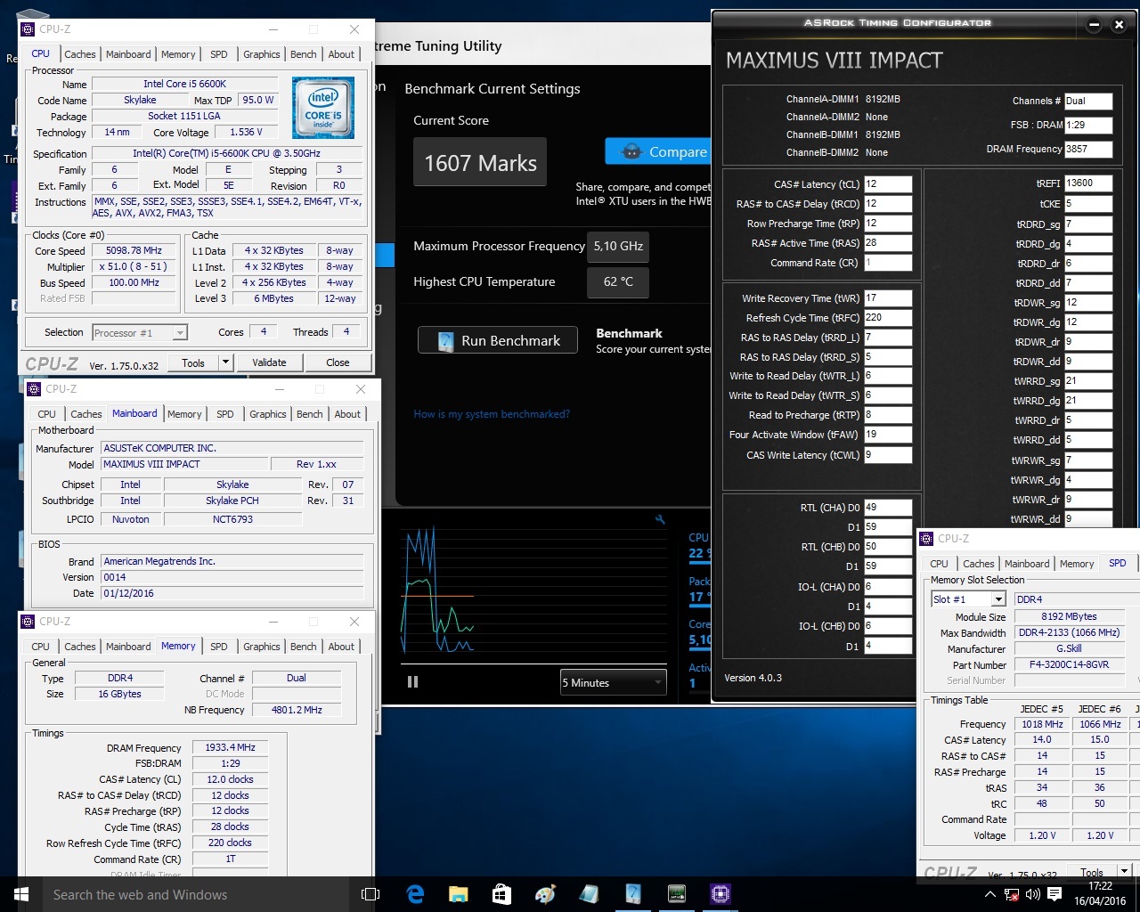Click the CPU-Z icon in Mainboard window title bar
This screenshot has width=1140, height=912.
click(x=35, y=389)
